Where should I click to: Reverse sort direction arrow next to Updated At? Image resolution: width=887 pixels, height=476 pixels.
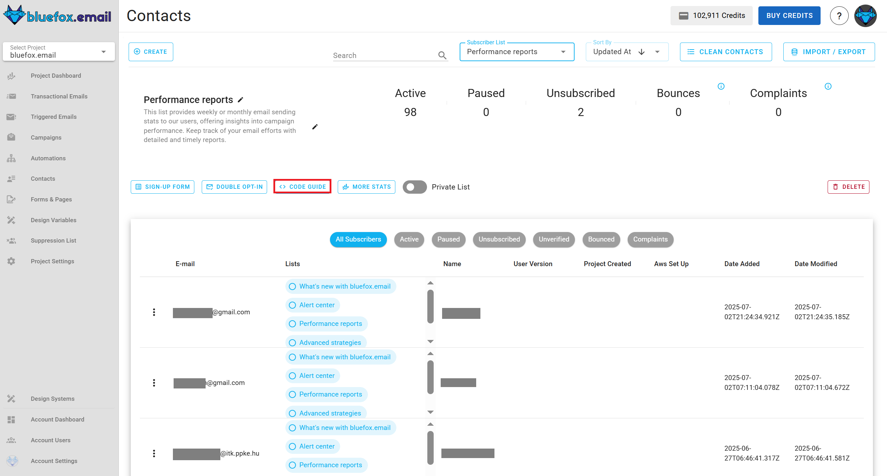[x=642, y=52]
